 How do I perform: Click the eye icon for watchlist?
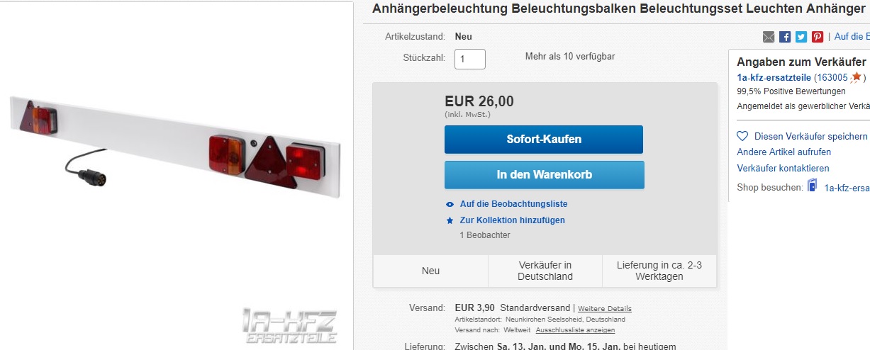point(450,204)
